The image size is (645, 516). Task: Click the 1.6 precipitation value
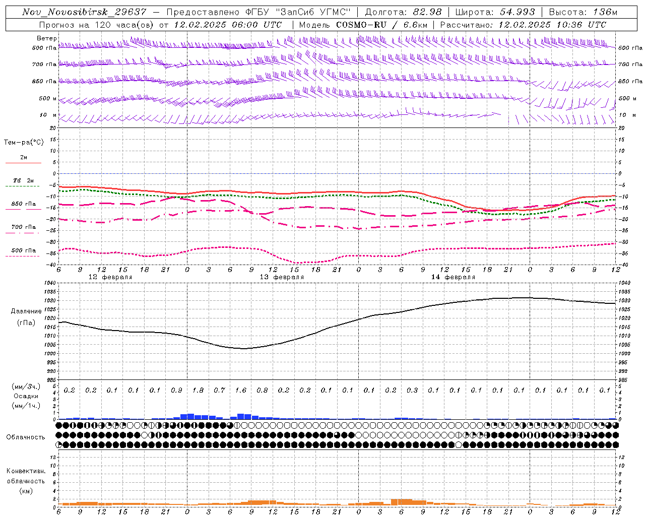pos(241,390)
